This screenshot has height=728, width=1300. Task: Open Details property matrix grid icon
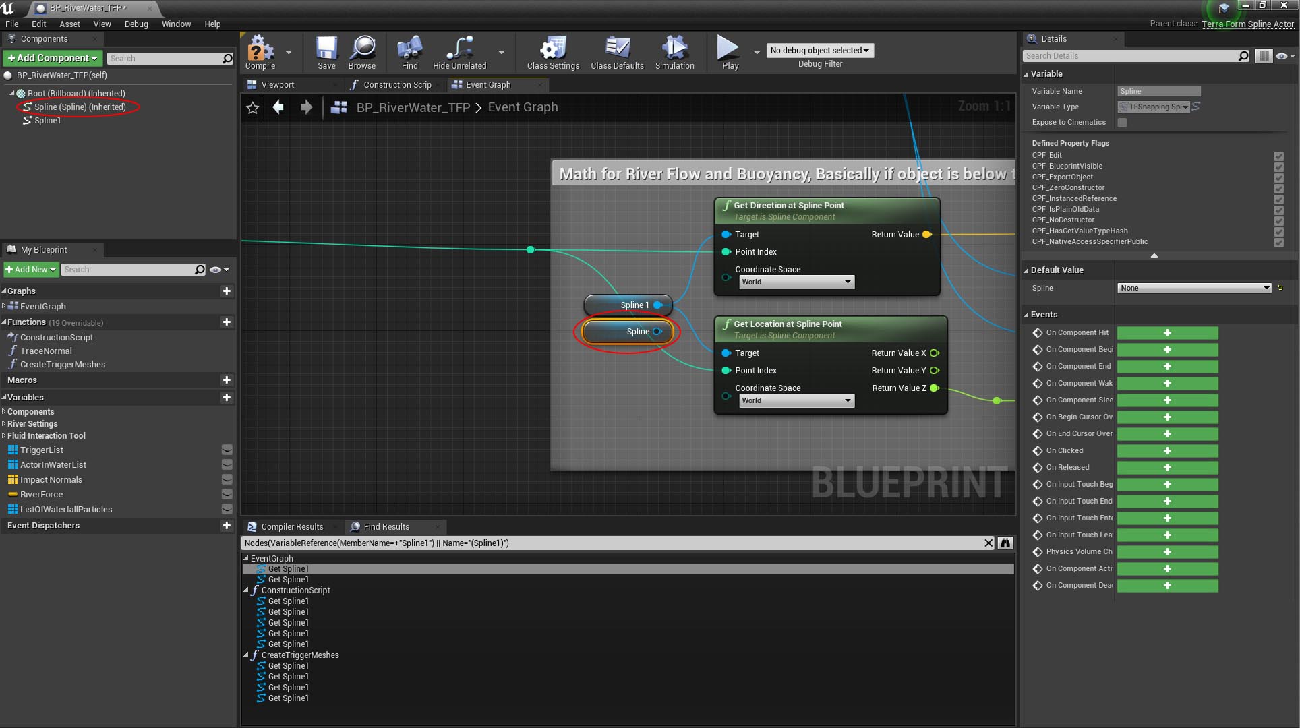click(x=1264, y=56)
